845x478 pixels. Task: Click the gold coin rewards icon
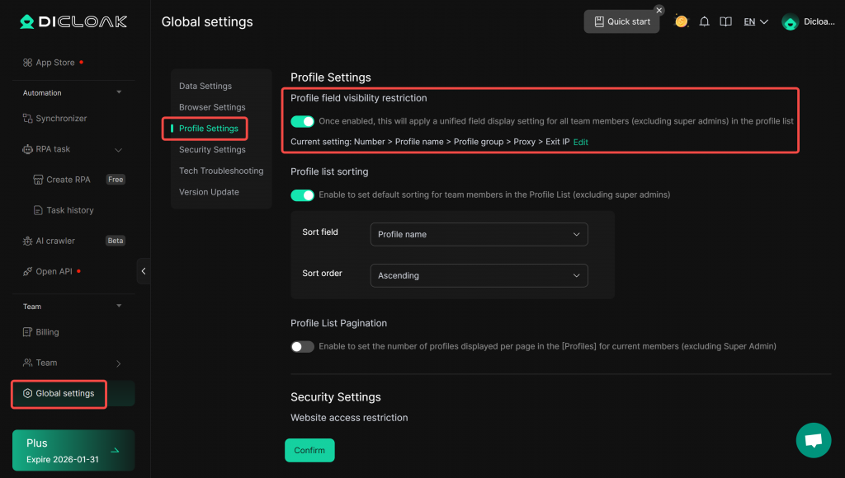[x=681, y=21]
